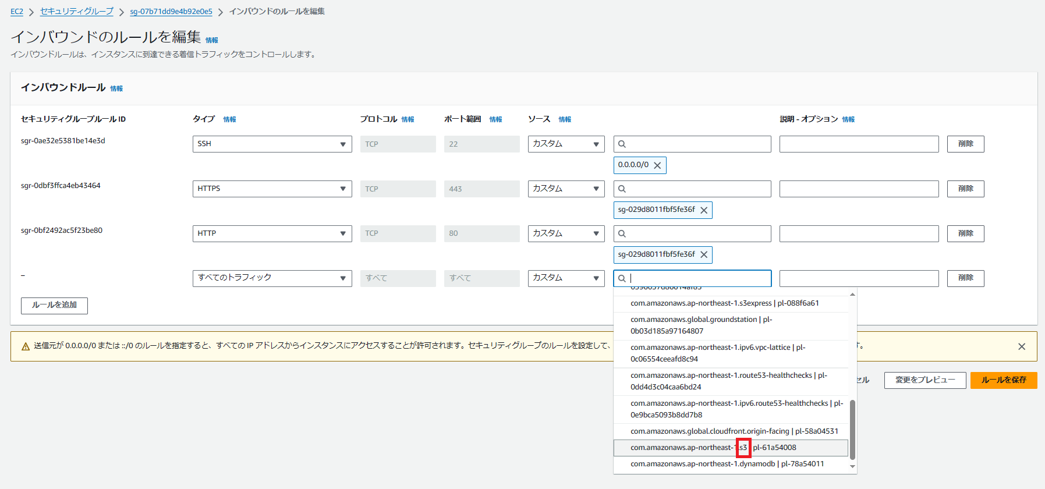Click scroll-up arrow of prefix list dropdown

pyautogui.click(x=852, y=295)
